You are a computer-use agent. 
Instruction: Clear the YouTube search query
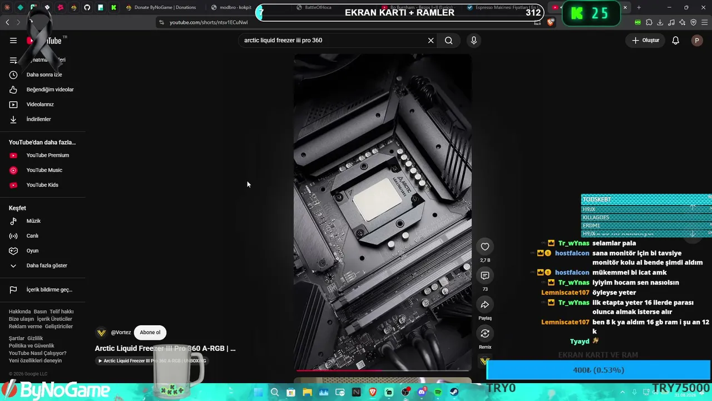pyautogui.click(x=431, y=40)
